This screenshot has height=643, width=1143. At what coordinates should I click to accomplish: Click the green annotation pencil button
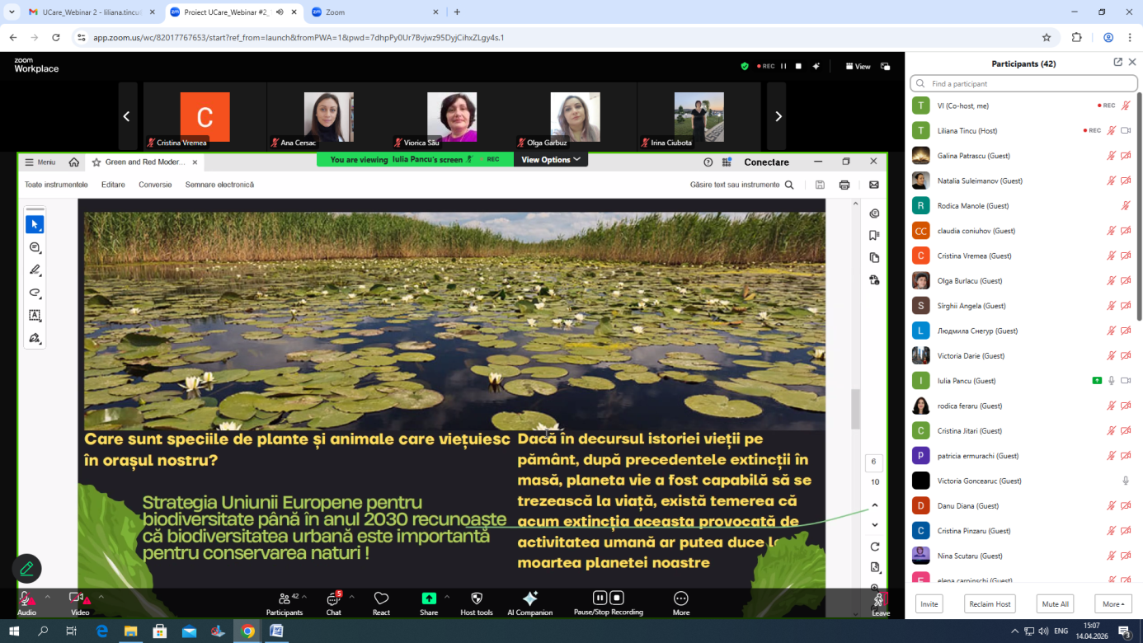(27, 568)
